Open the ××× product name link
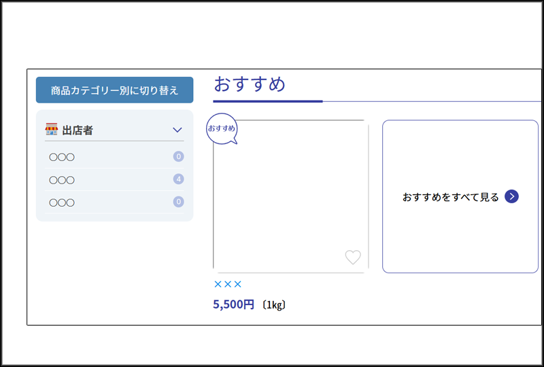Image resolution: width=544 pixels, height=367 pixels. point(228,285)
